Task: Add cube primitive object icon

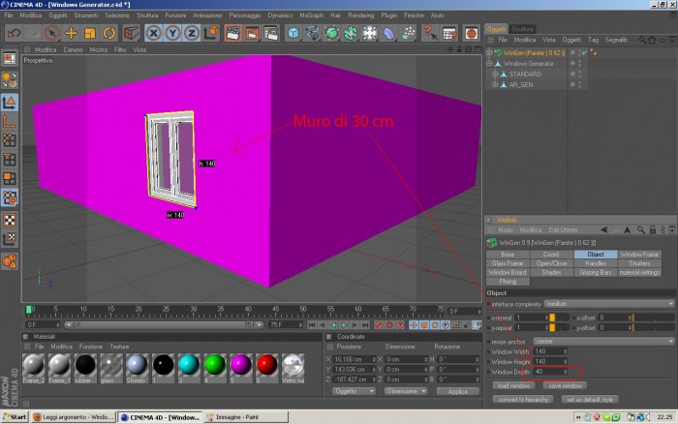Action: [x=293, y=33]
